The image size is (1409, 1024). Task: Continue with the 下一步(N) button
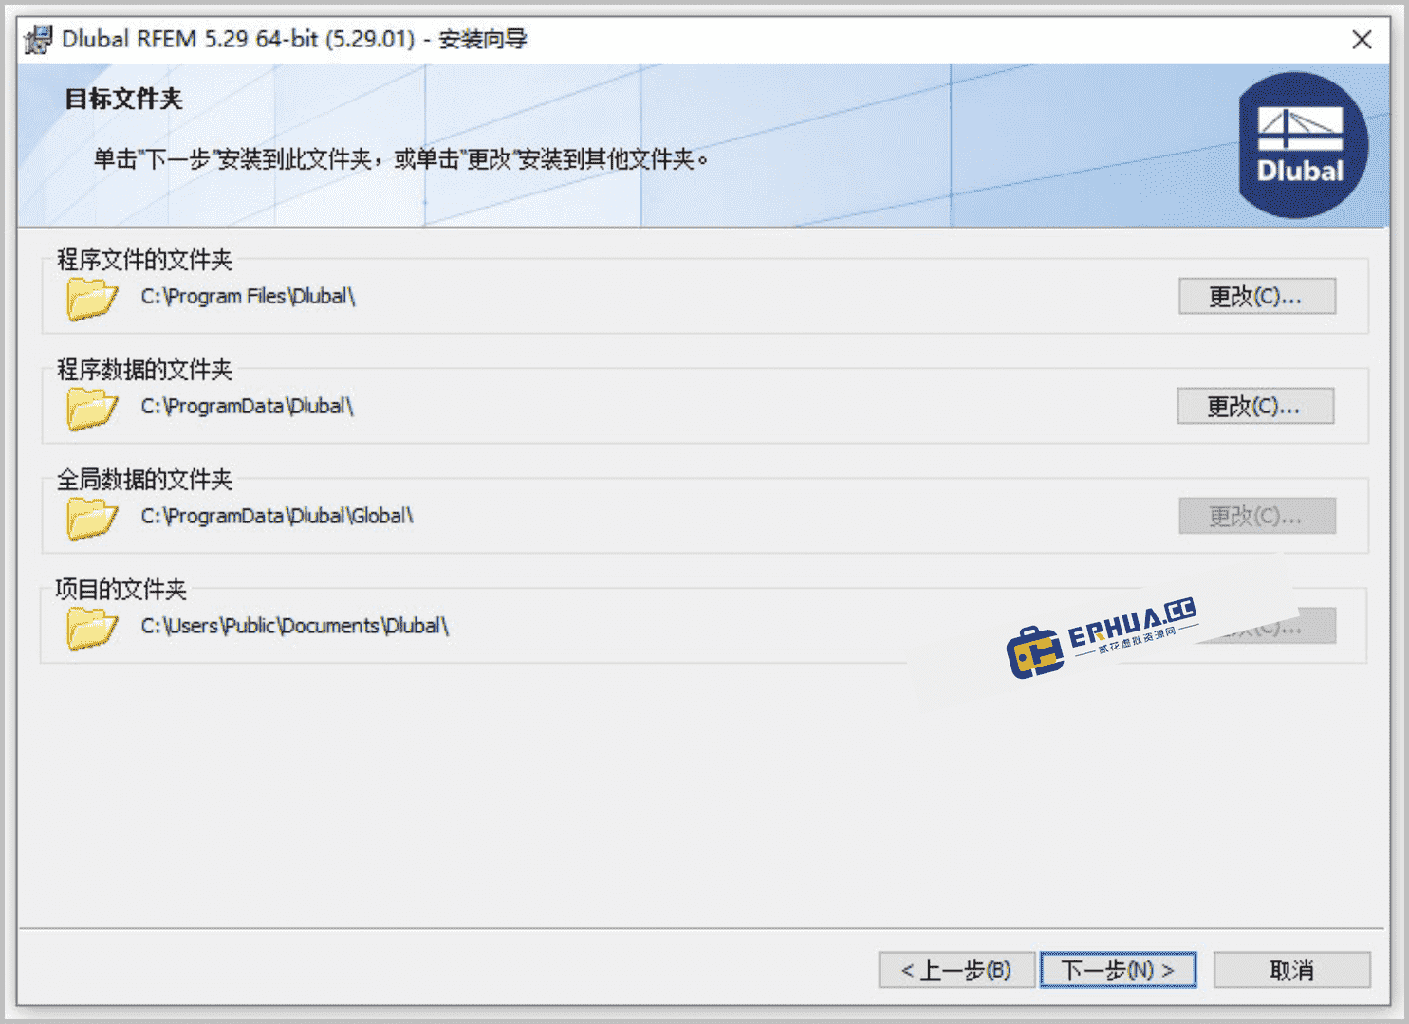click(x=1118, y=970)
